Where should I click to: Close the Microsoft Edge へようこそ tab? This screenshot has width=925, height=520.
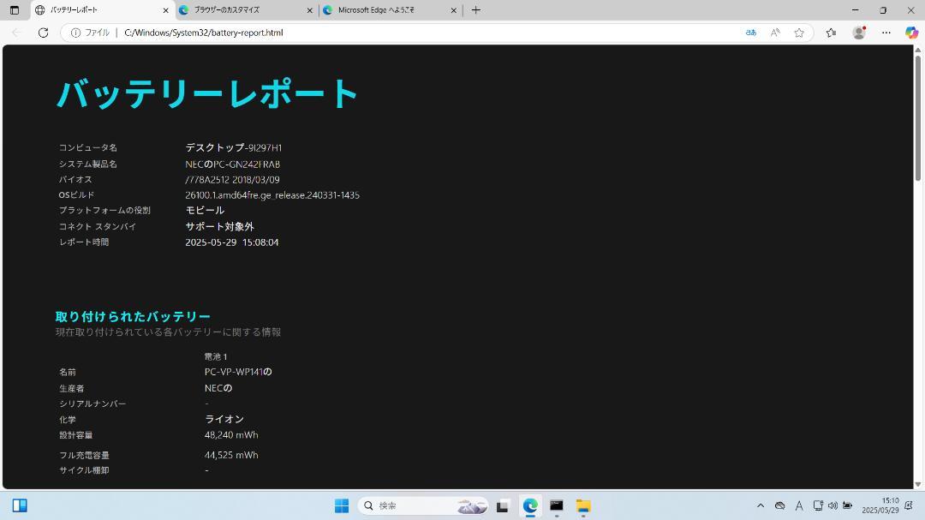coord(454,10)
